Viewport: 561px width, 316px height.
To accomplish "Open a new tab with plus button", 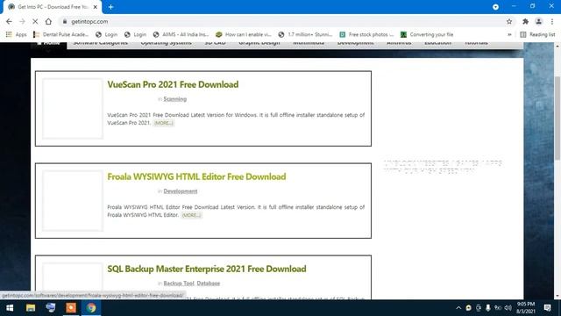I will coord(111,7).
